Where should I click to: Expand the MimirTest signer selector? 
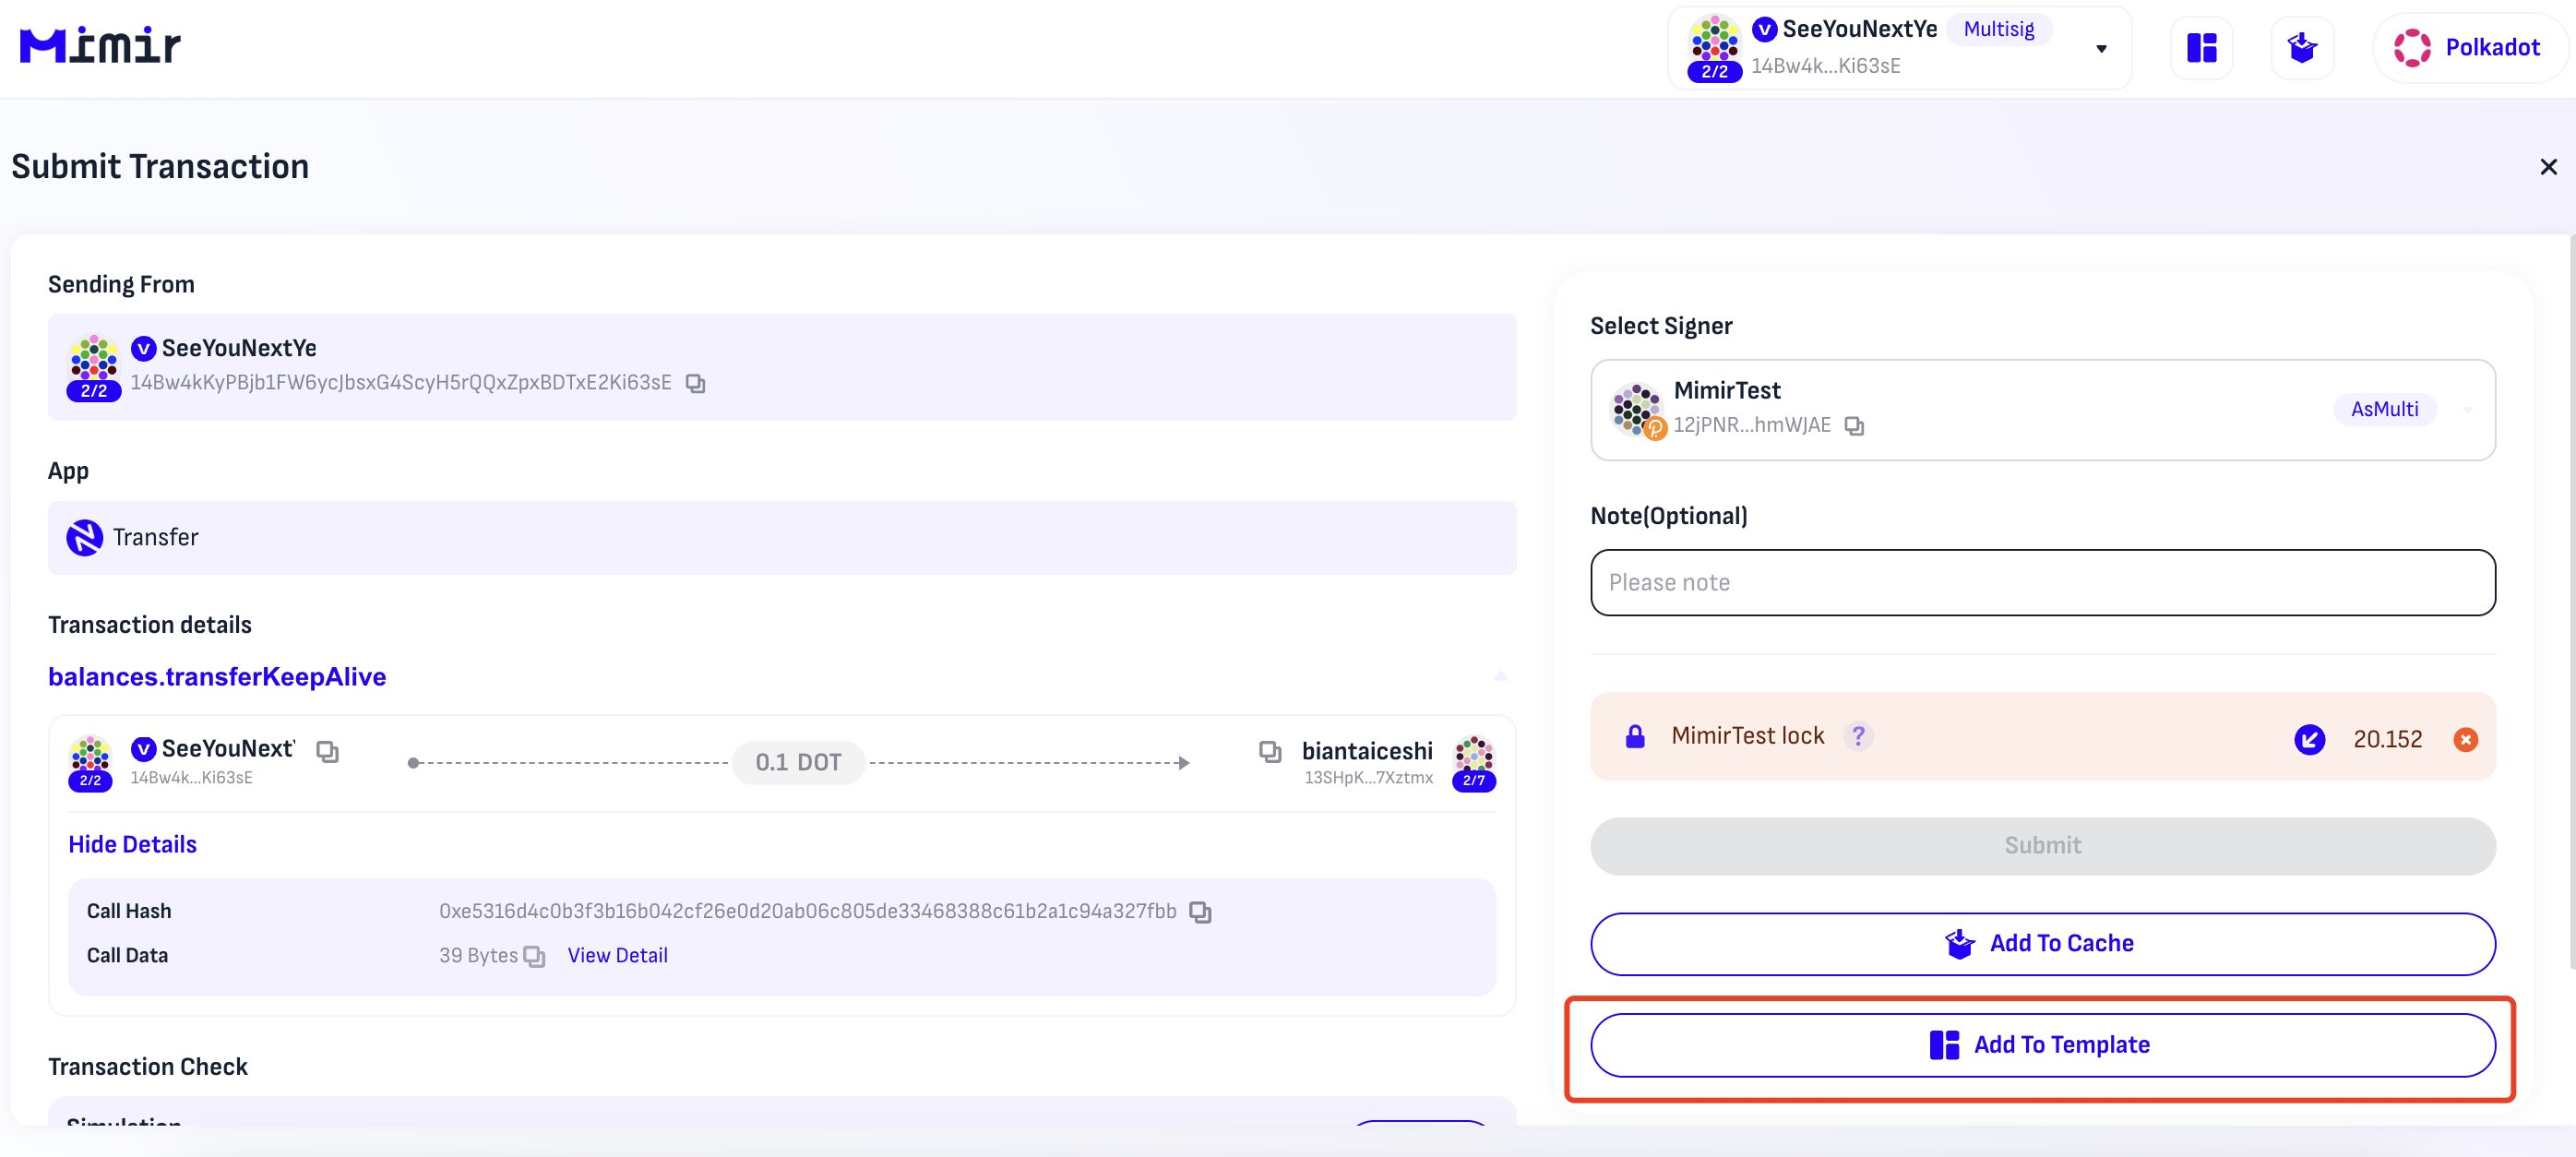(x=2467, y=409)
